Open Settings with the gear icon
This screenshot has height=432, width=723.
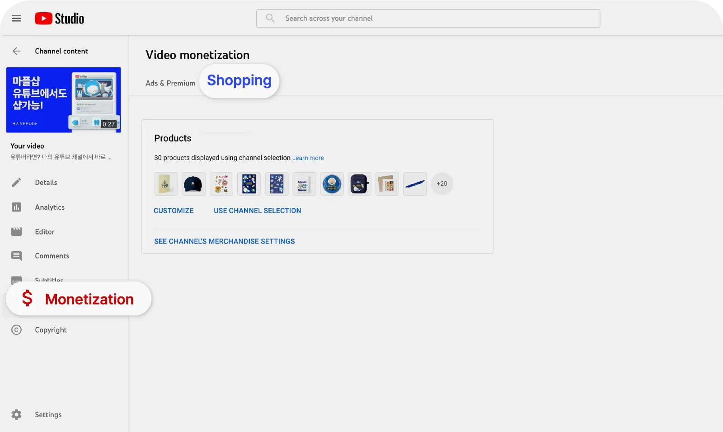pos(16,414)
